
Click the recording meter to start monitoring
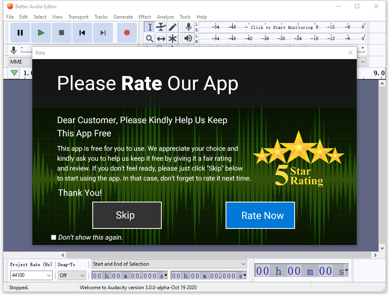coord(281,27)
